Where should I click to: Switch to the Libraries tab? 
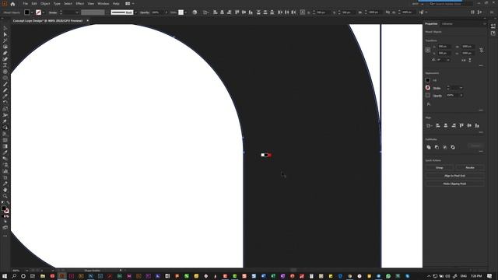pyautogui.click(x=447, y=24)
